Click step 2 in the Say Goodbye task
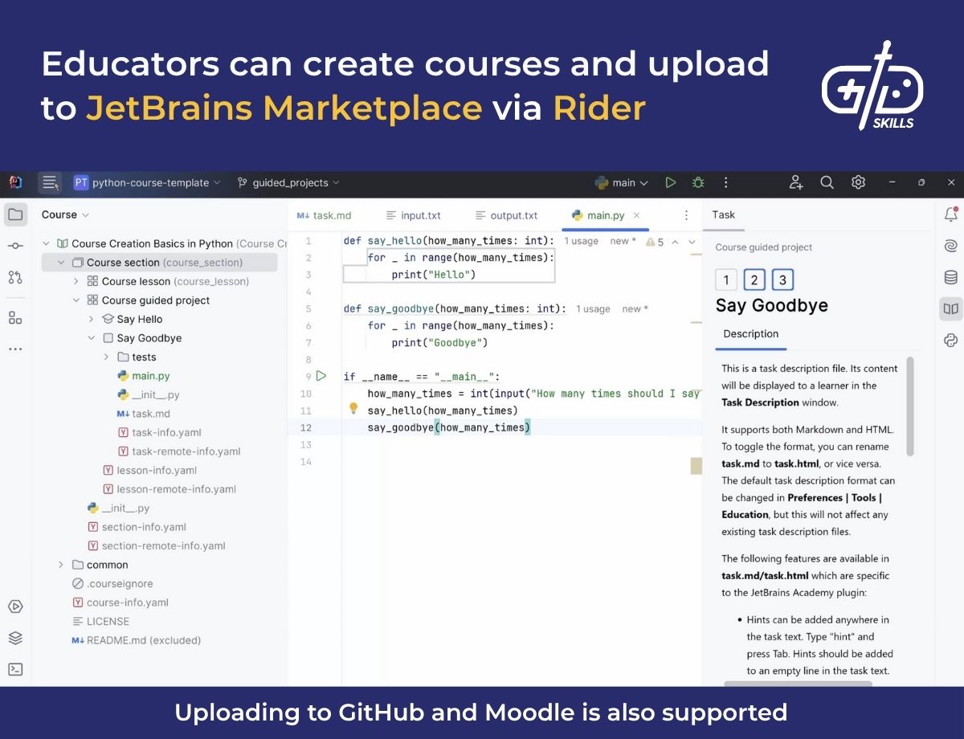This screenshot has width=964, height=739. coord(754,280)
